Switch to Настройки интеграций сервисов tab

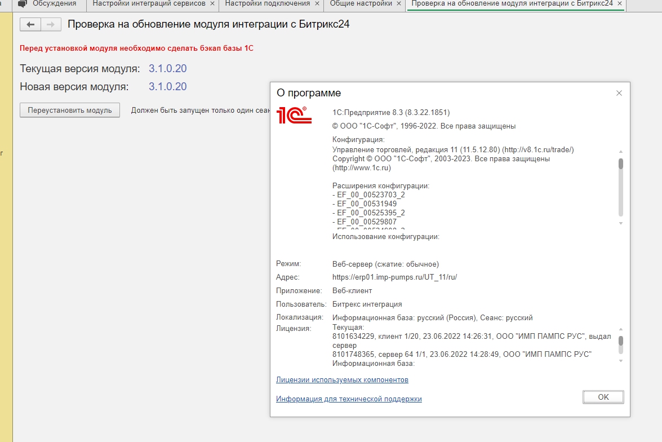(x=149, y=4)
